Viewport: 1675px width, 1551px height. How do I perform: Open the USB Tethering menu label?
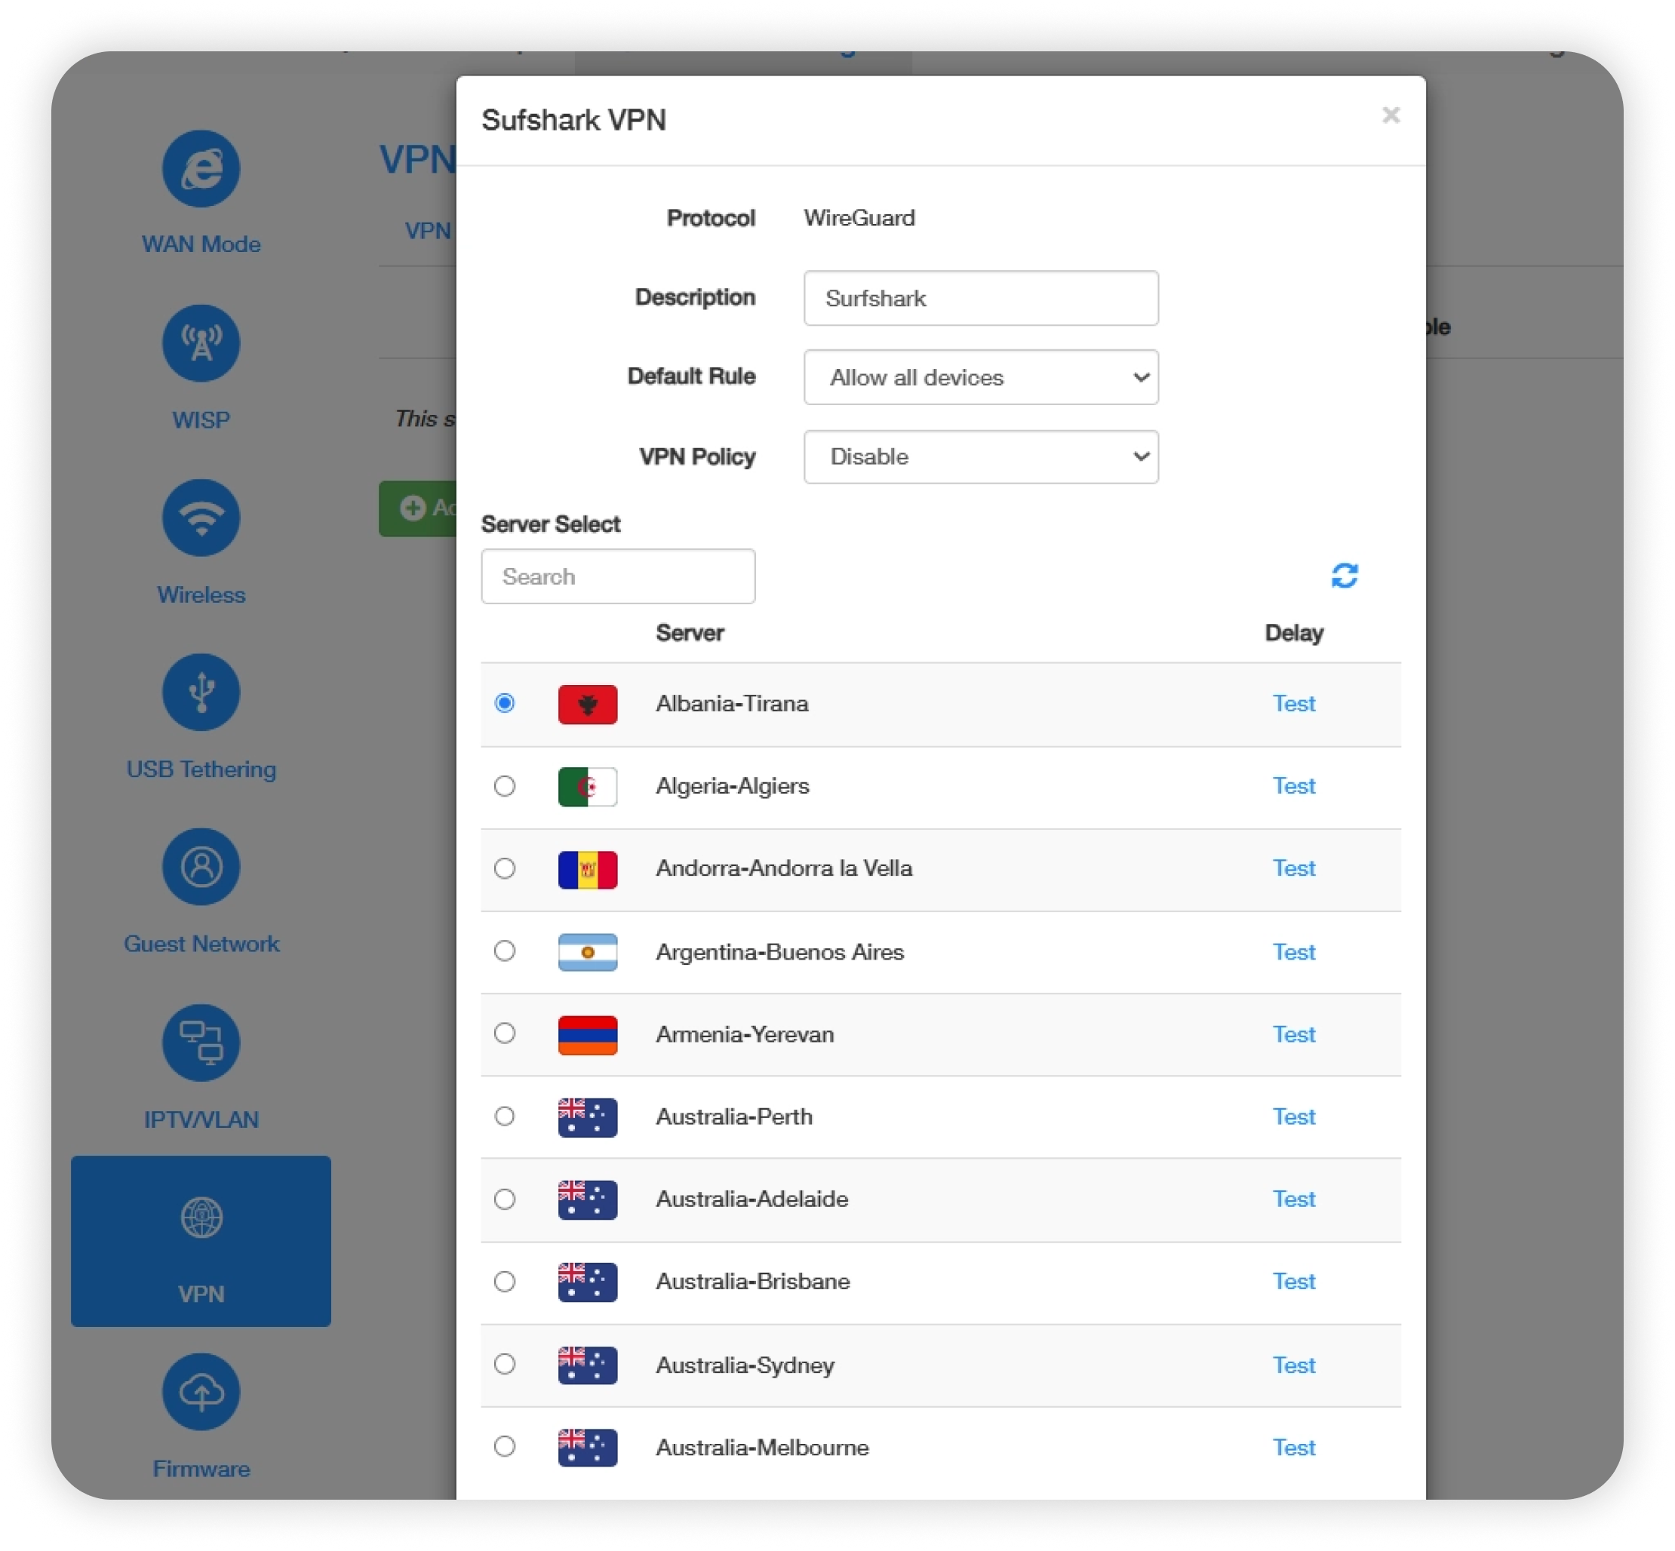pos(201,769)
